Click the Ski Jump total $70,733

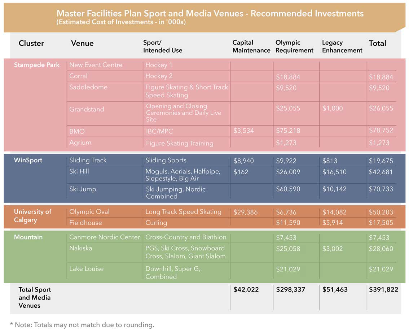click(x=381, y=189)
